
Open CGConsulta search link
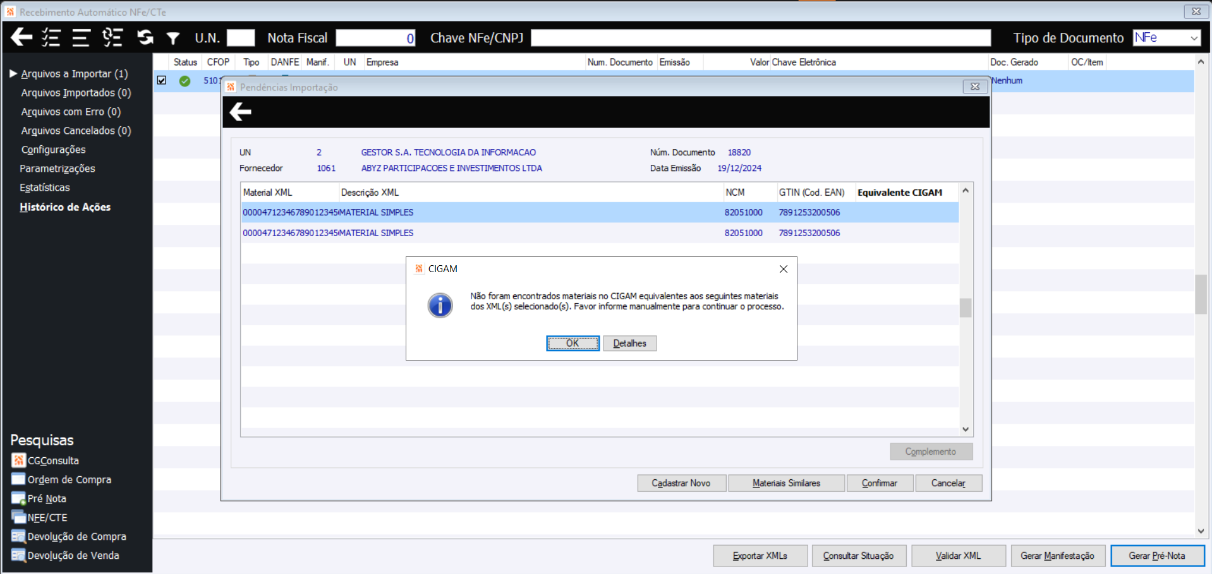point(53,460)
